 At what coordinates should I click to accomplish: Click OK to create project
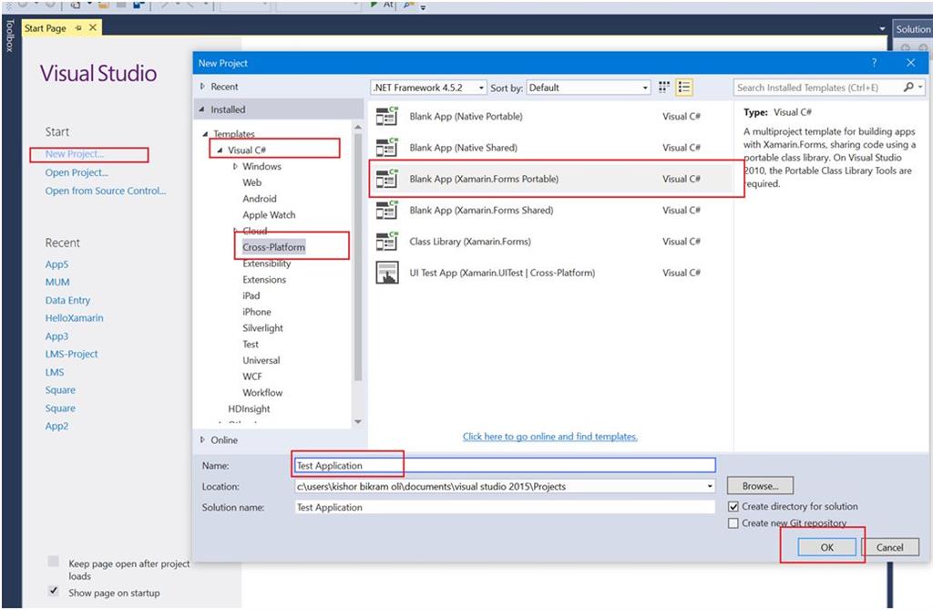click(826, 547)
